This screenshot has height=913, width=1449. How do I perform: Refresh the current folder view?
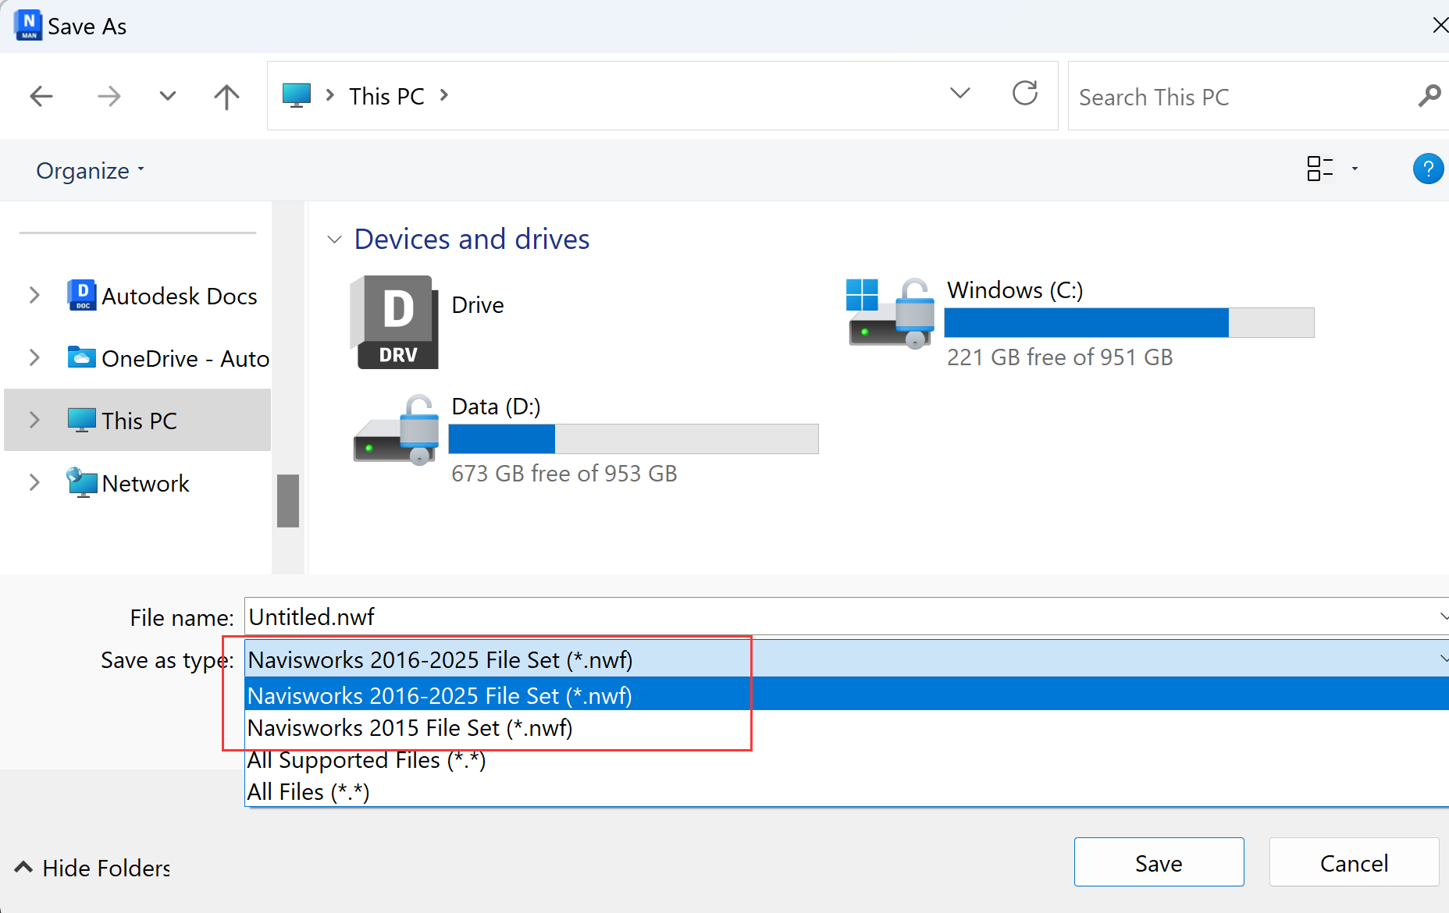pos(1025,94)
